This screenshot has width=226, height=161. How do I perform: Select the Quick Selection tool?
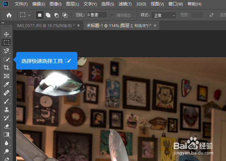(x=6, y=59)
